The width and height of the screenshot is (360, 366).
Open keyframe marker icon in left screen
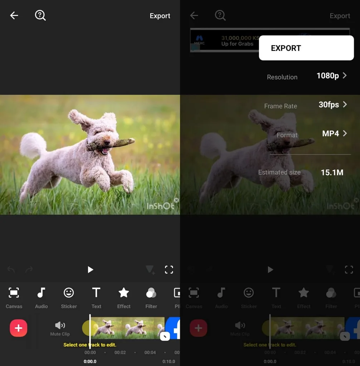click(x=150, y=269)
